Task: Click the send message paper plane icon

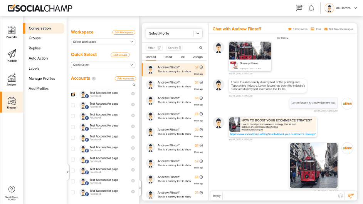Action: coord(350,196)
